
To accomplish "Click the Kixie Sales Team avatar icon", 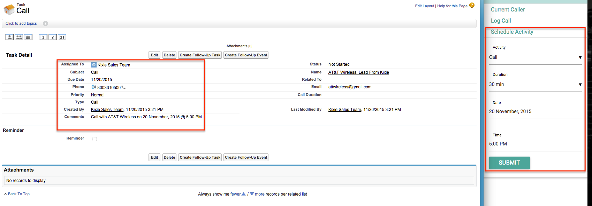I will click(x=93, y=65).
